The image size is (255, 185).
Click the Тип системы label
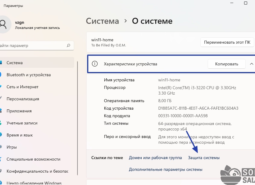[116, 124]
